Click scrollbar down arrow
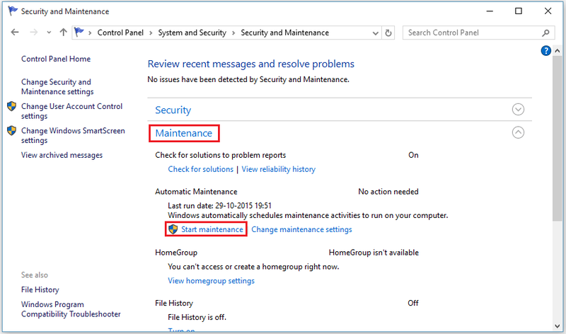This screenshot has height=334, width=566. (557, 326)
